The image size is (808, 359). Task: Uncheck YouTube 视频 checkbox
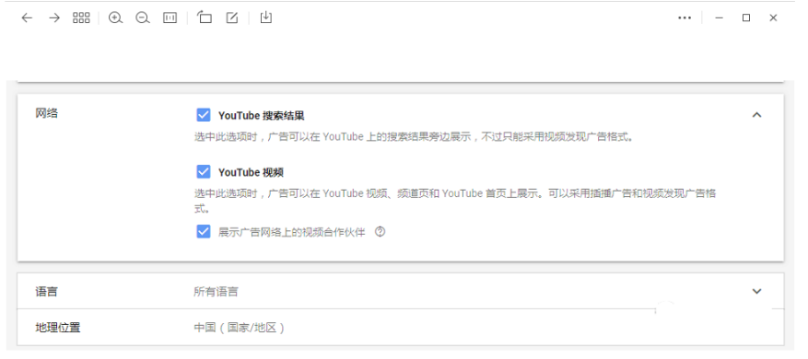[x=204, y=171]
